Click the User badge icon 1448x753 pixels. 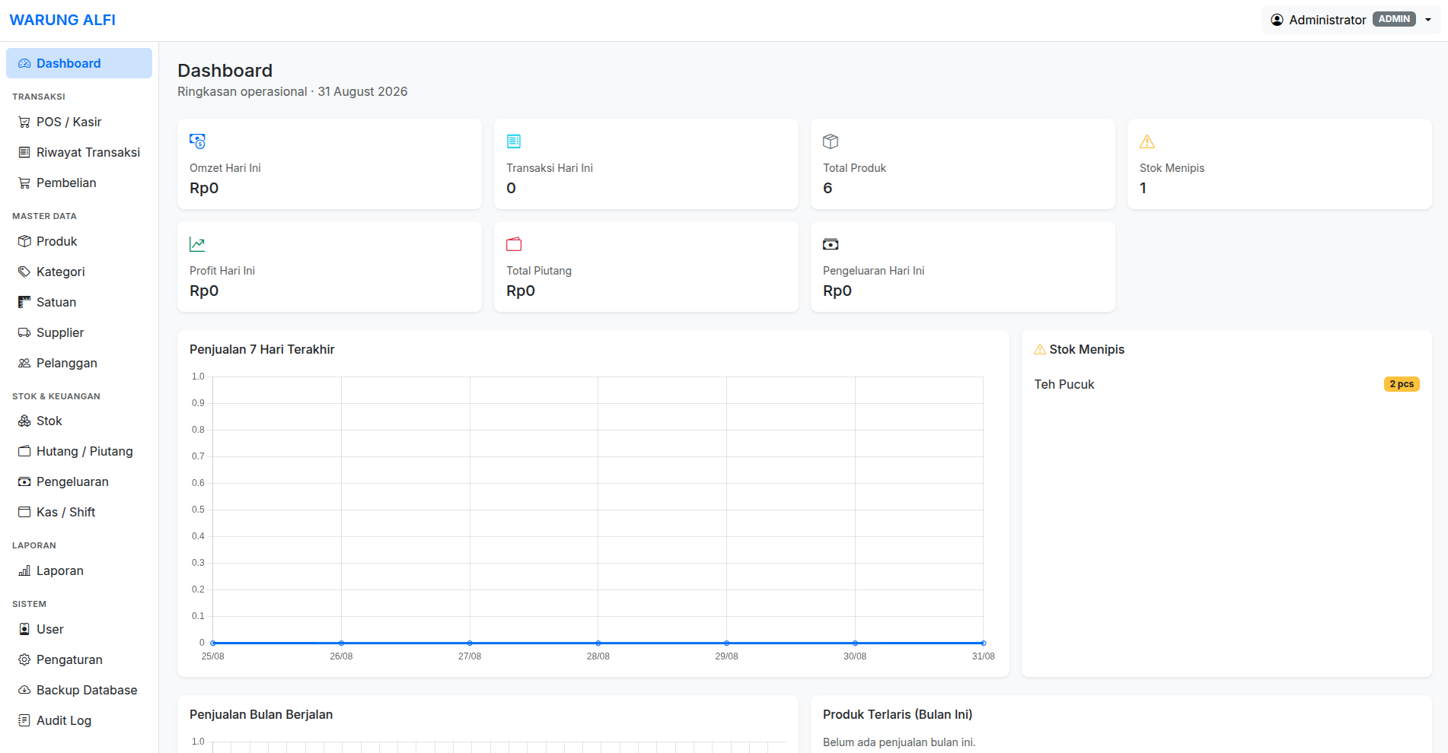pos(24,630)
